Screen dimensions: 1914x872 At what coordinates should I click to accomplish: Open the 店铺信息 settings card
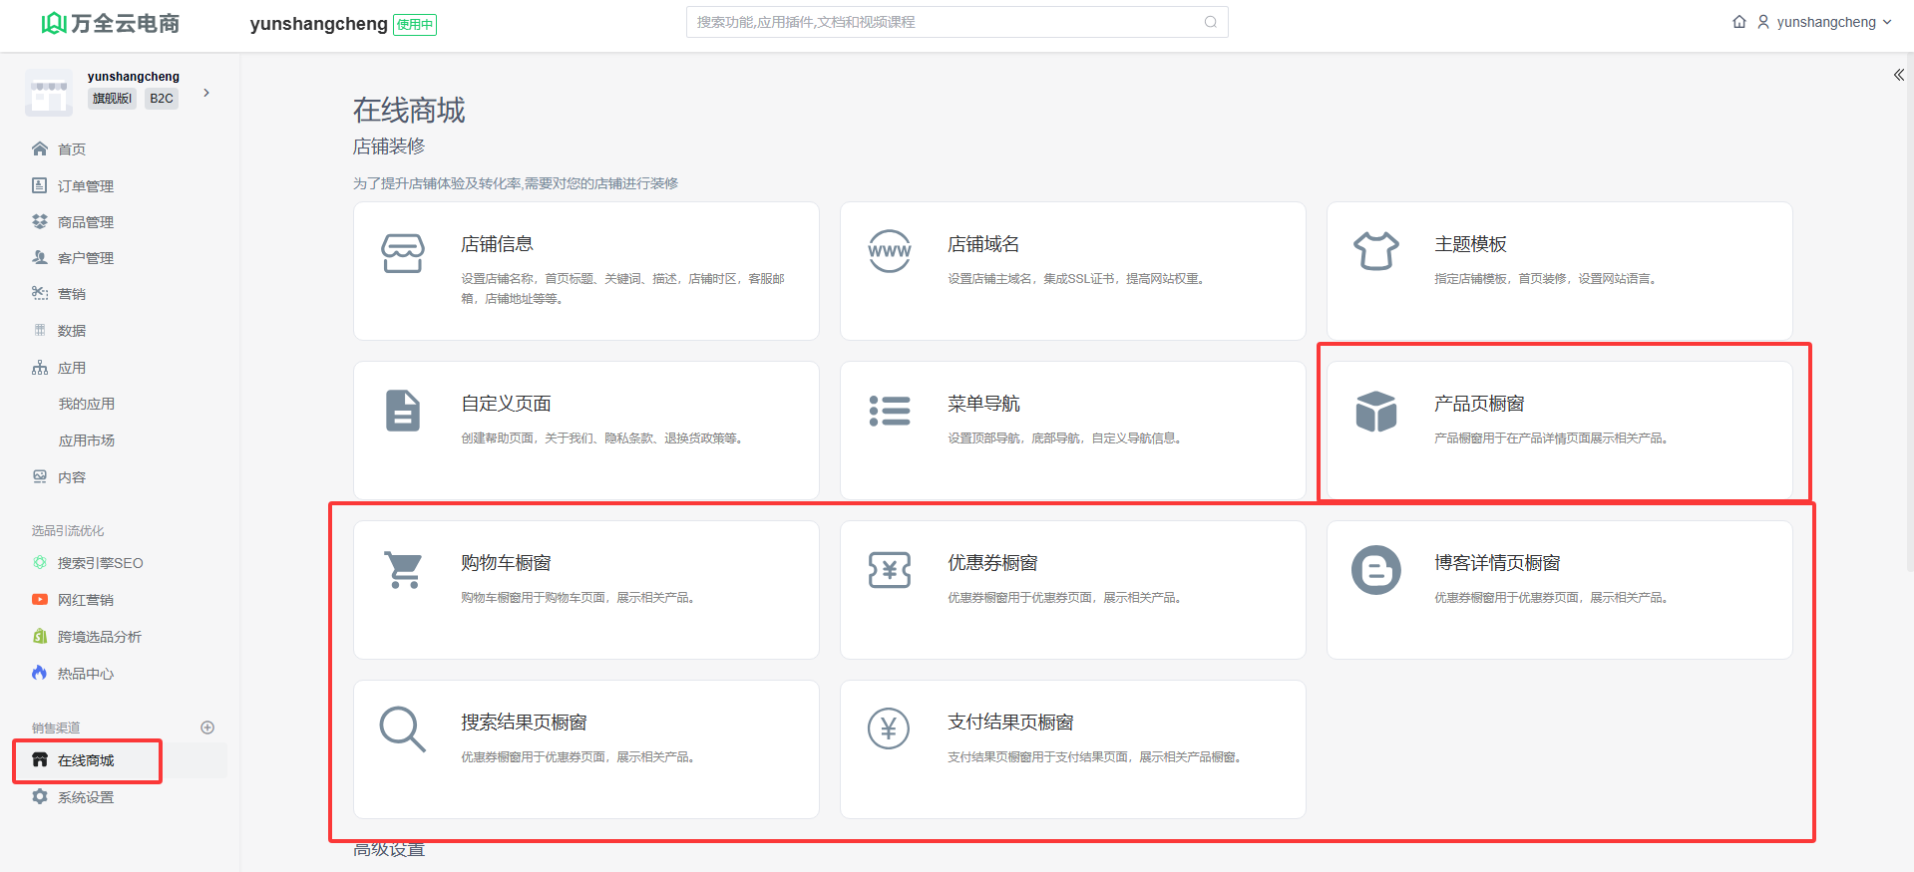[585, 271]
